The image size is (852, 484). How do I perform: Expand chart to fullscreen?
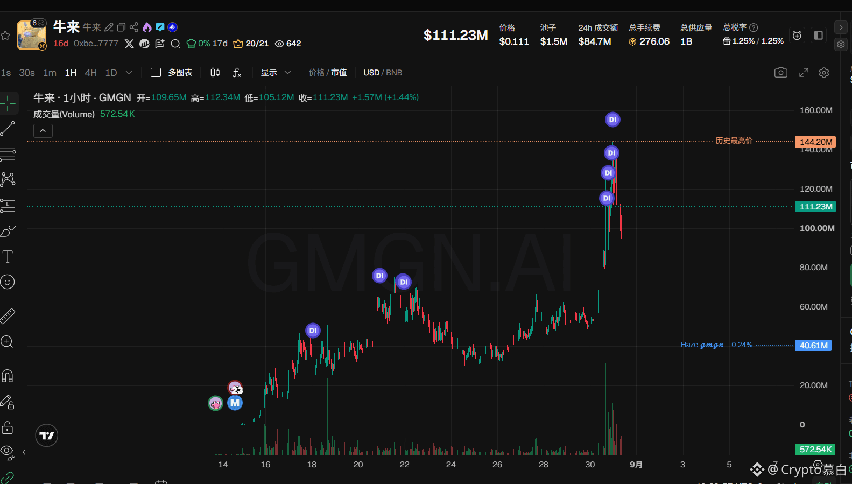click(804, 73)
